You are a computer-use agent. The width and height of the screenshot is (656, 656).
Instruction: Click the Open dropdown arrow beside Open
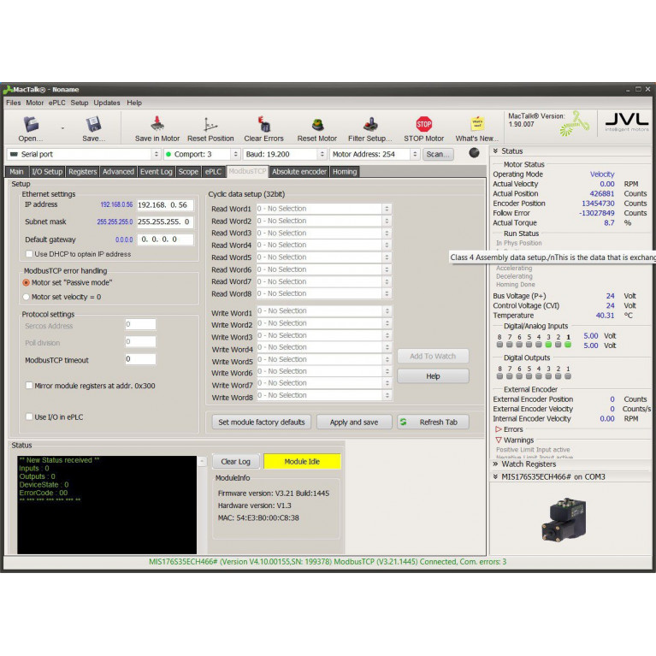[62, 128]
